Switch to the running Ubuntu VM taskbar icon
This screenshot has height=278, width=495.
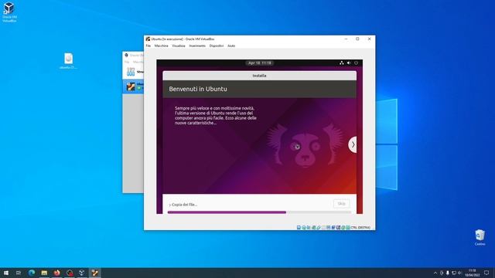click(94, 273)
